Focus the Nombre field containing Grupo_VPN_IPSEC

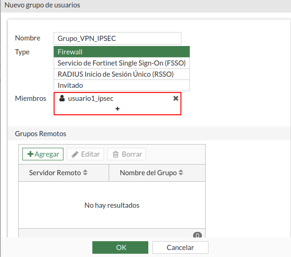118,38
